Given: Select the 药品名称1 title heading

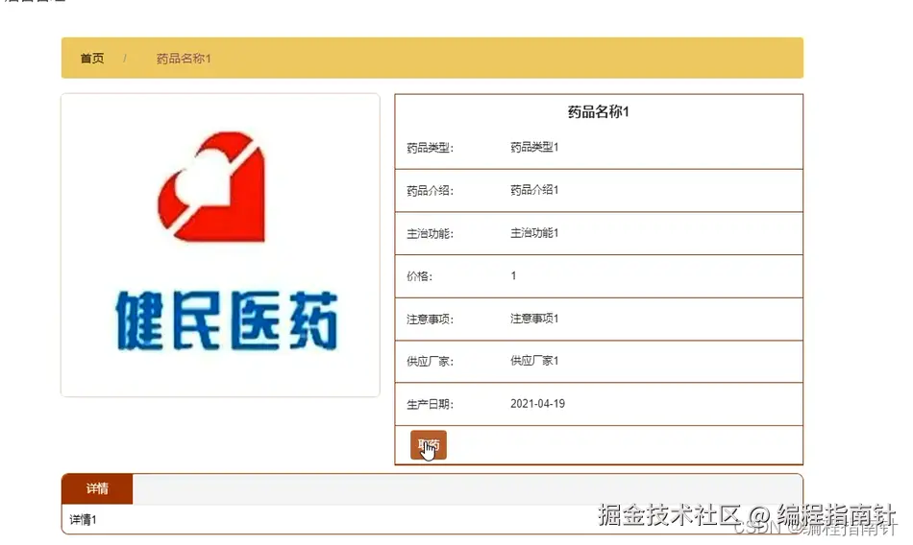Looking at the screenshot, I should point(599,111).
